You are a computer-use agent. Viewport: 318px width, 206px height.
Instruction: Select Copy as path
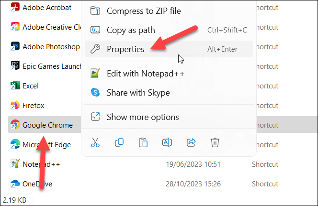(131, 30)
